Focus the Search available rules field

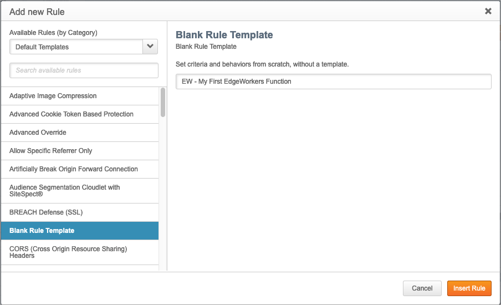coord(84,70)
